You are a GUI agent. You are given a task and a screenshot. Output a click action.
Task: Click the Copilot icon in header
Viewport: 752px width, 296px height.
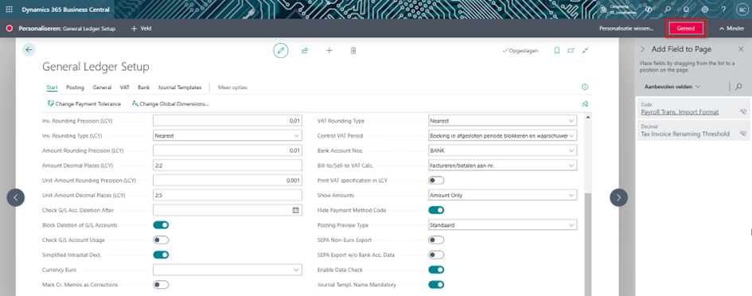[648, 10]
